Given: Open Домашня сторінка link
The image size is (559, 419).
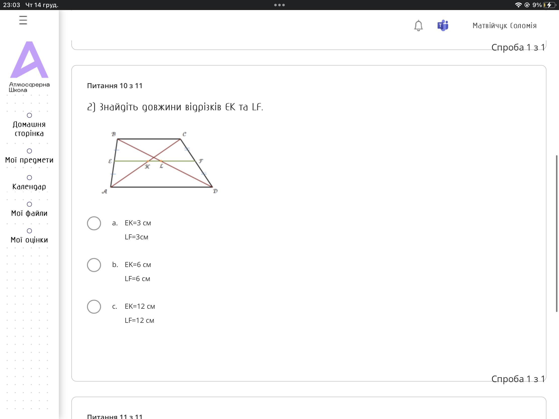Looking at the screenshot, I should click(x=29, y=129).
